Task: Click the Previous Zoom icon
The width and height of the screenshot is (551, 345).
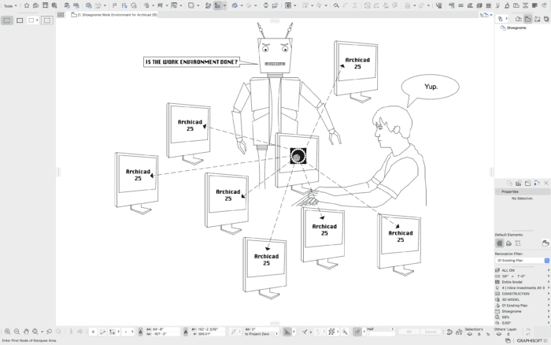Action: 49,332
